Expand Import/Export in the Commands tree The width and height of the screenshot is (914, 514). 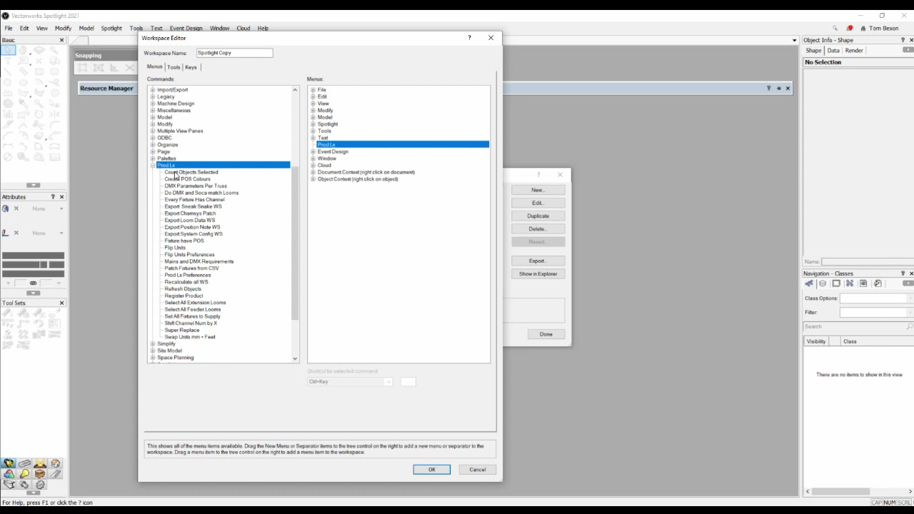click(153, 90)
